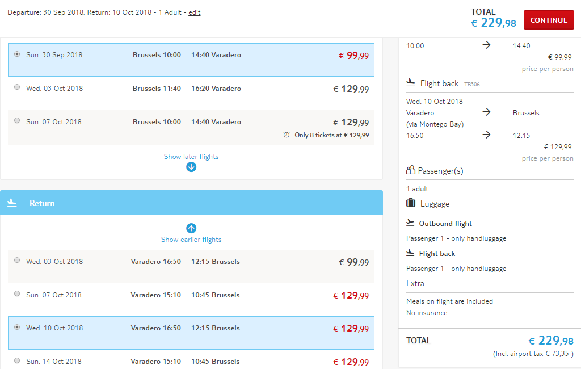Open the edit link for trip dates
Screen dimensions: 581x369
[x=195, y=12]
